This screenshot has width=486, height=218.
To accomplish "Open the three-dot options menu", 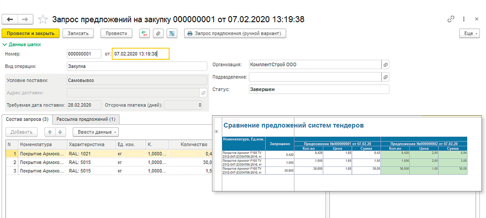I will [x=464, y=19].
